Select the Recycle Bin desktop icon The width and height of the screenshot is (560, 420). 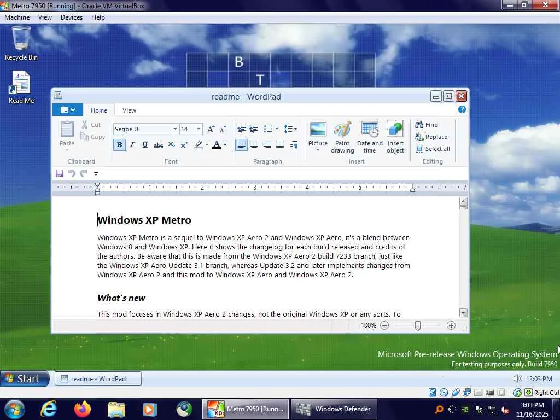(x=21, y=44)
